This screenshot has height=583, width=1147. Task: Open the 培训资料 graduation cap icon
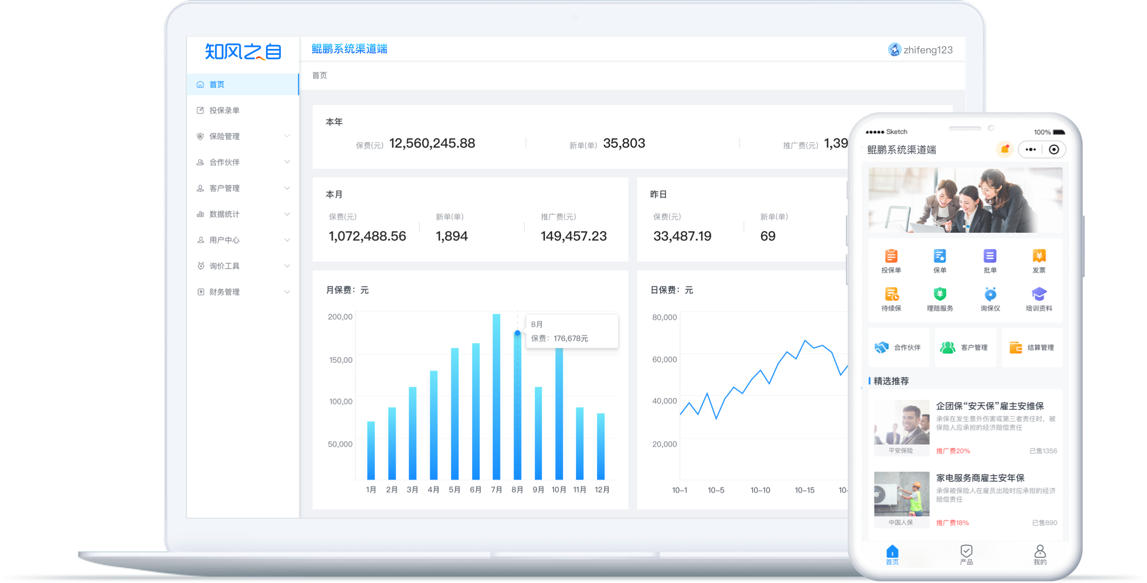[1039, 294]
